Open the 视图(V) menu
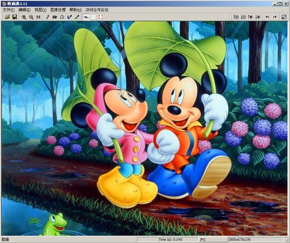 click(41, 10)
